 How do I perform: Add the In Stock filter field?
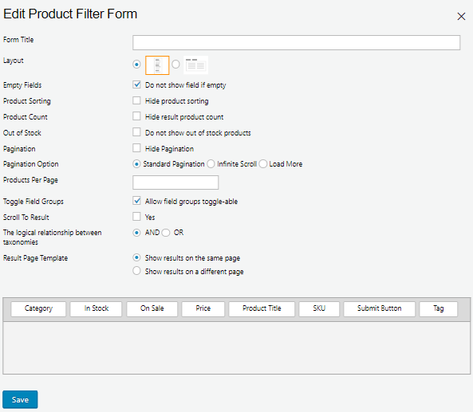click(x=96, y=309)
